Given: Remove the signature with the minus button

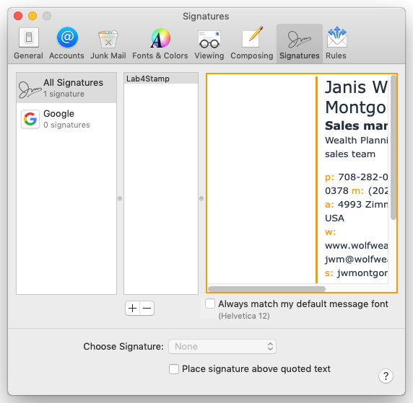Looking at the screenshot, I should (x=147, y=308).
